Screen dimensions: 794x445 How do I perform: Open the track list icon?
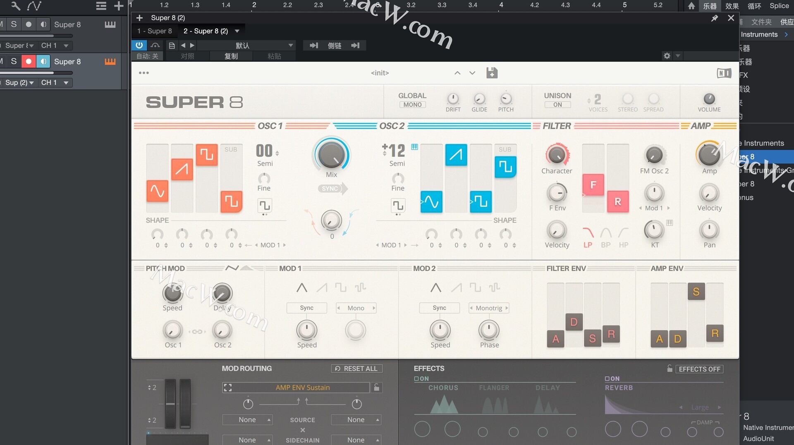(101, 6)
